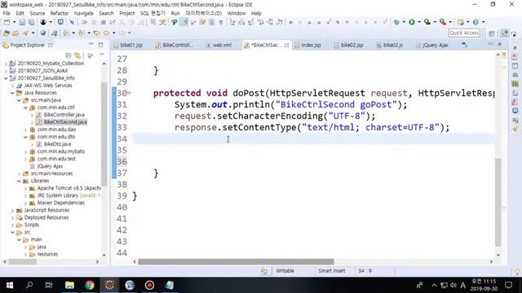Open dropdown arrow next to the Debug button
This screenshot has height=293, width=522.
tap(404, 22)
